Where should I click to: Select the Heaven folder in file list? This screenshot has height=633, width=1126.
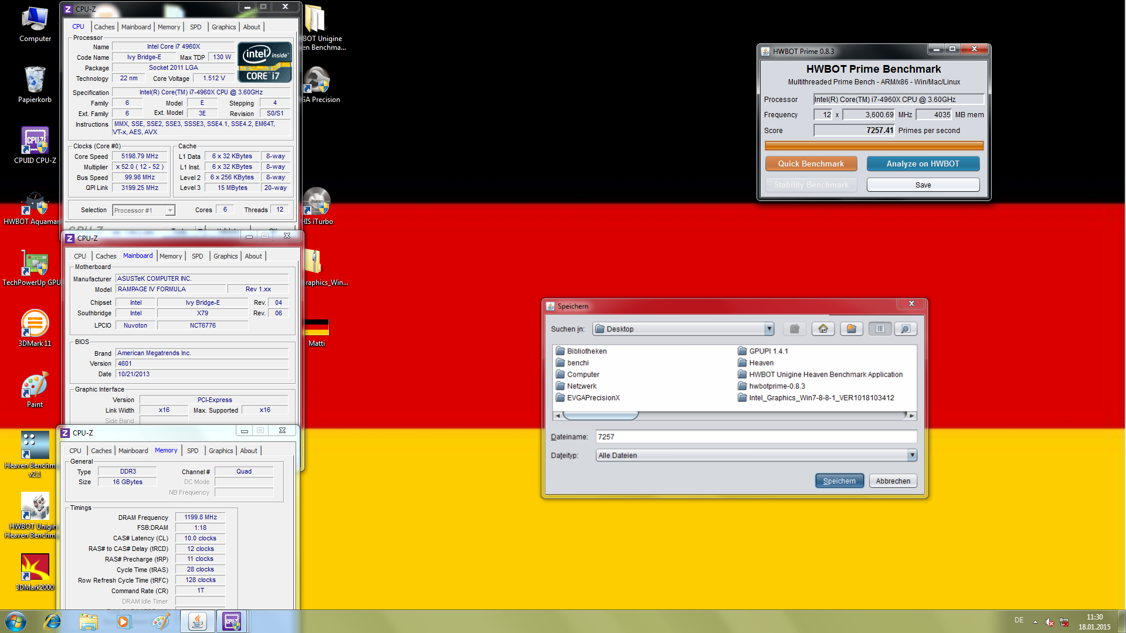(x=755, y=363)
